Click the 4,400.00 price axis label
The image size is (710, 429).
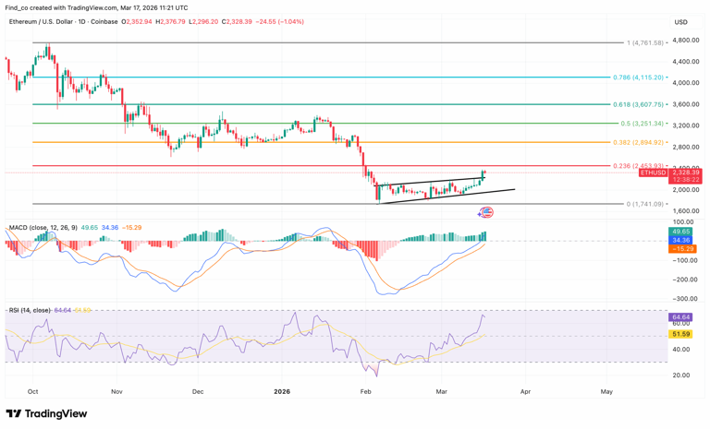point(686,62)
